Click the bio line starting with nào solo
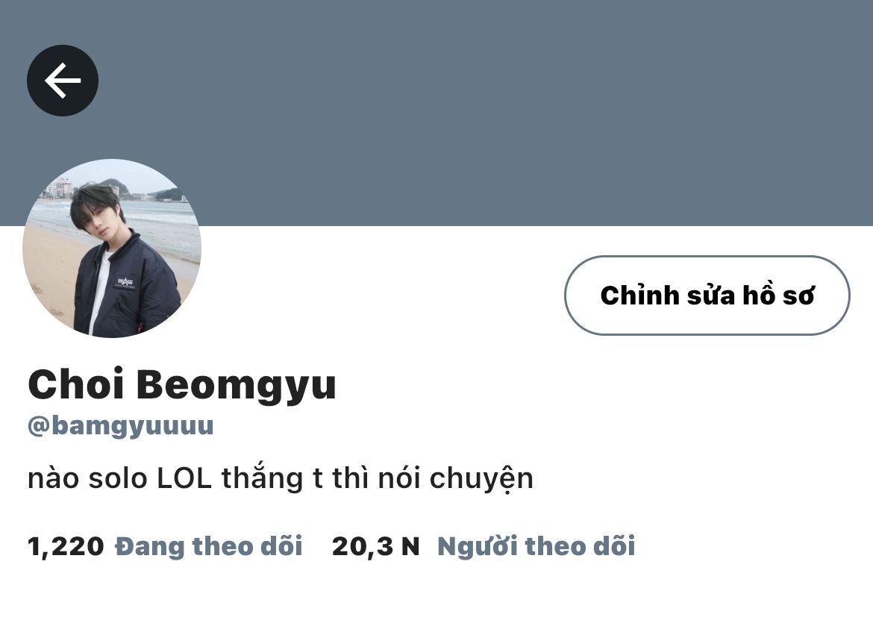This screenshot has height=635, width=873. pyautogui.click(x=281, y=479)
